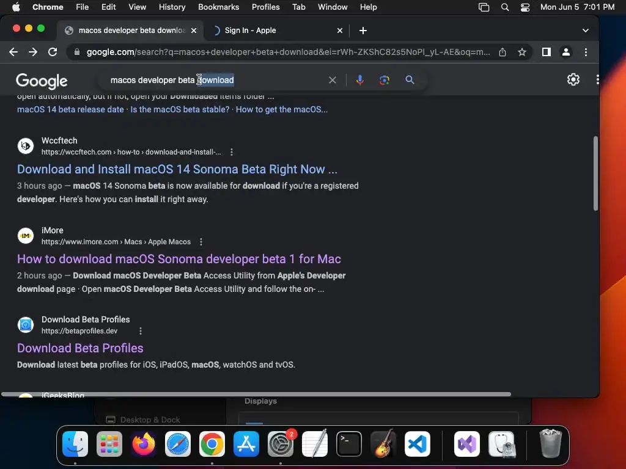Open Google quick settings gear

[573, 79]
